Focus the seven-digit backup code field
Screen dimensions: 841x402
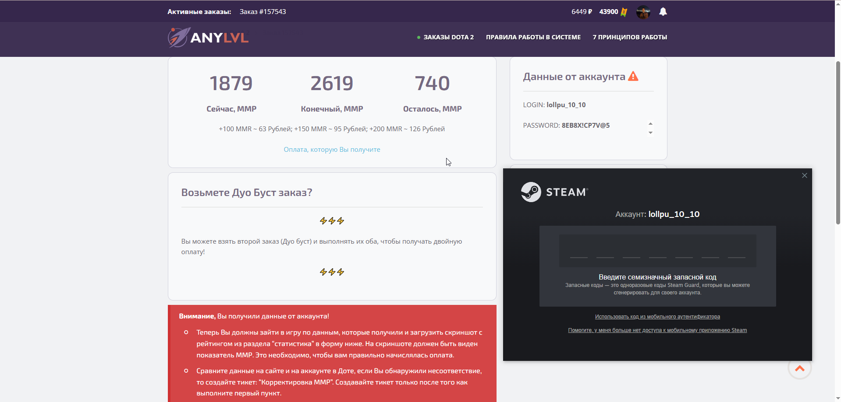click(657, 251)
